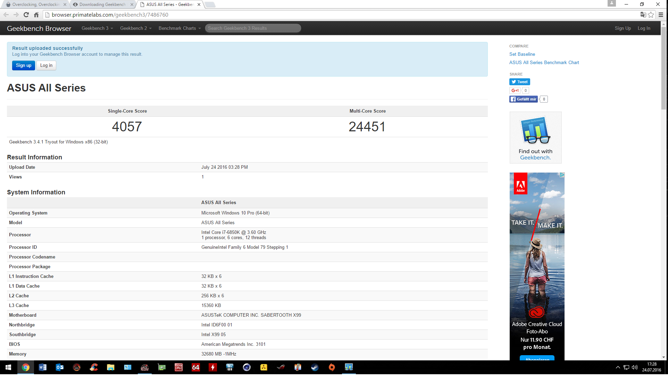
Task: Open ROG CPU-Z from the taskbar
Action: coord(178,367)
